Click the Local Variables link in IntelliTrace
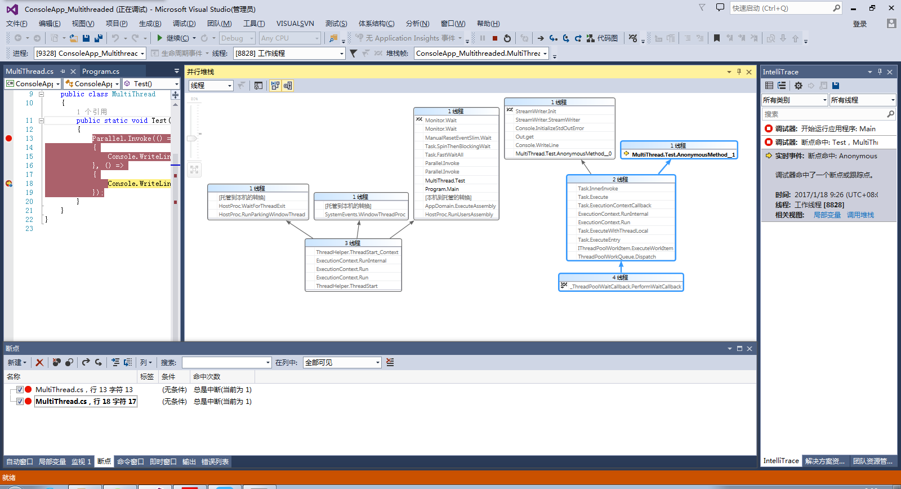The height and width of the screenshot is (489, 901). [x=827, y=215]
